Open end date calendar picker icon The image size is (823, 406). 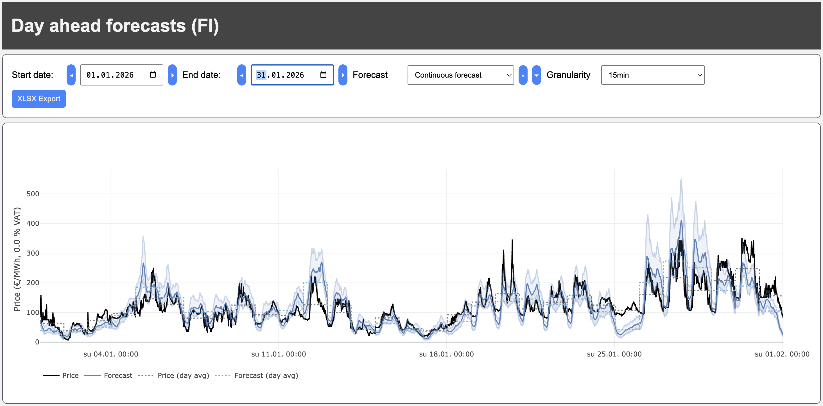pos(323,75)
